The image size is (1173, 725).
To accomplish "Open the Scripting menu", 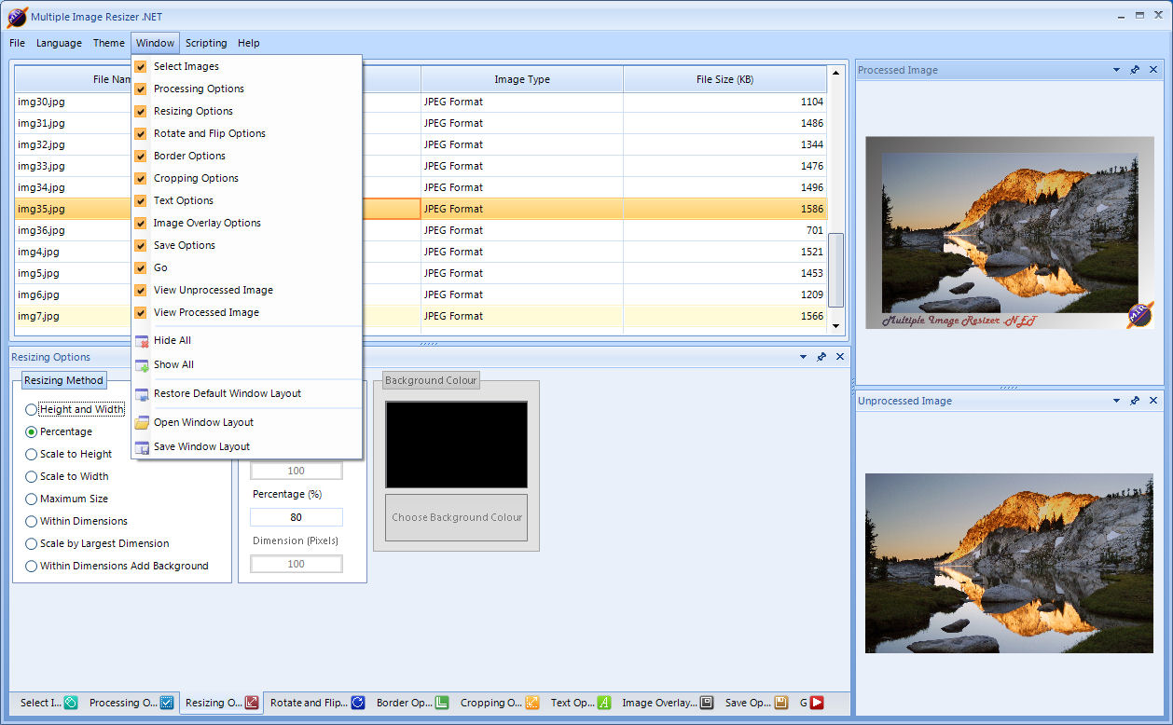I will tap(205, 43).
